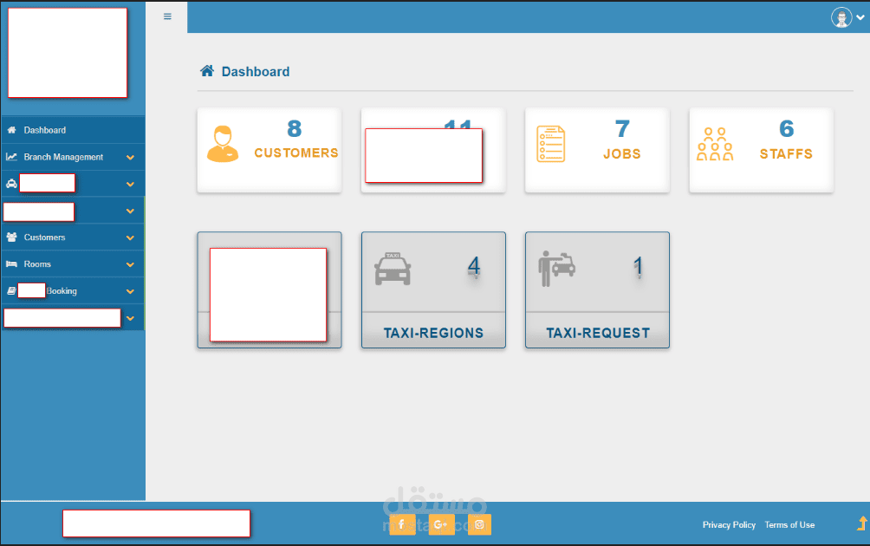Click the back-to-top arrow icon
This screenshot has height=546, width=870.
862,523
